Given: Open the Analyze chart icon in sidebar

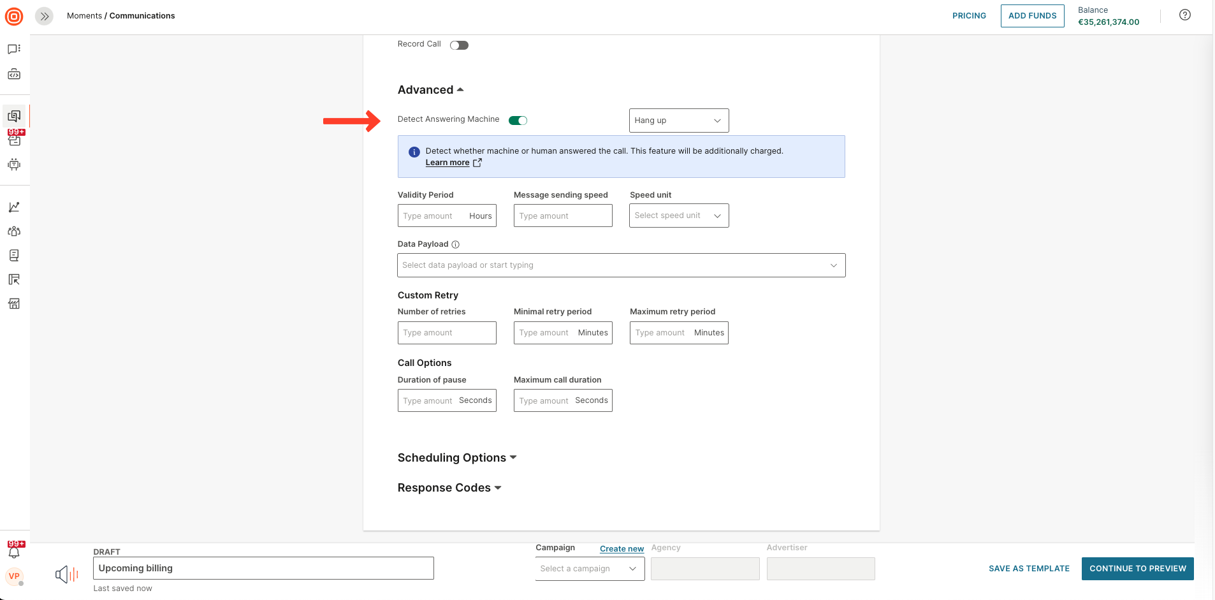Looking at the screenshot, I should [x=14, y=207].
